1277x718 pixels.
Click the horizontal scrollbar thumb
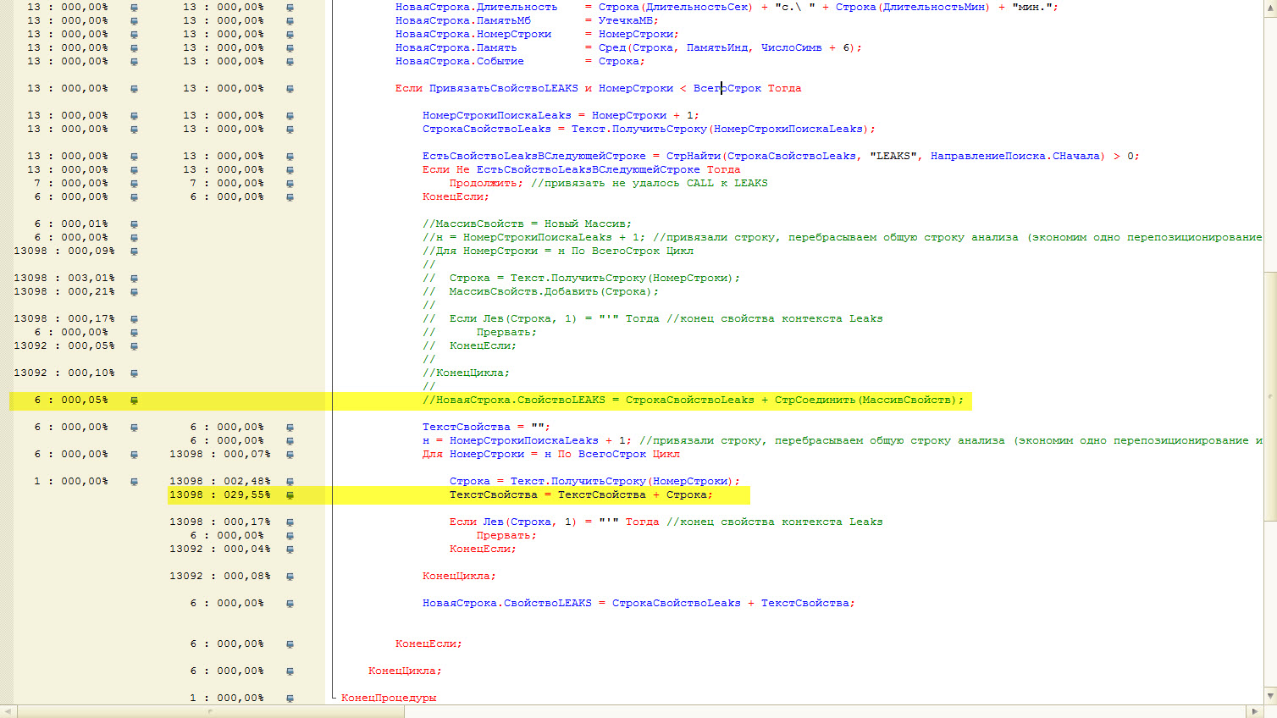click(x=211, y=711)
